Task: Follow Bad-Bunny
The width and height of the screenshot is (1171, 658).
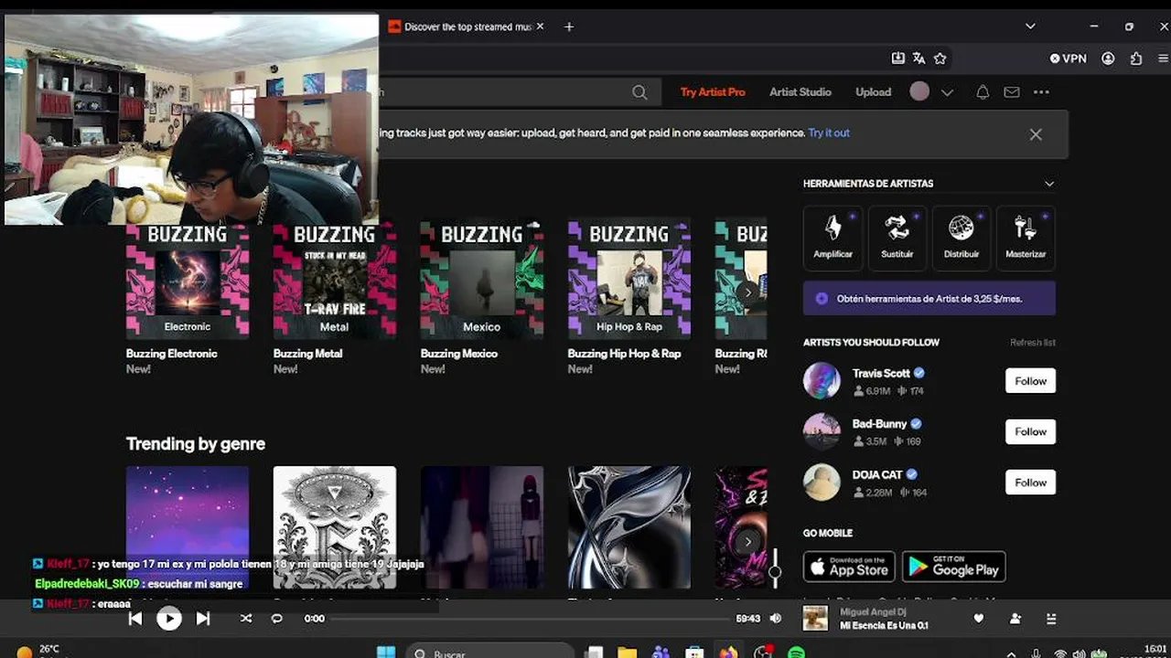Action: [1030, 431]
